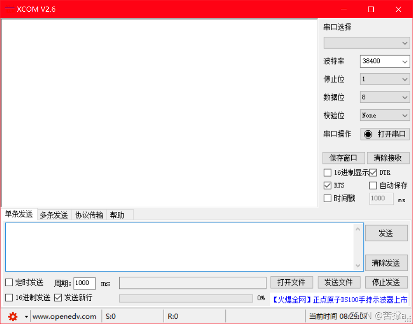Click the 正点原子DS100手持示波器 ad link
Screen dimensions: 413x324
click(340, 300)
